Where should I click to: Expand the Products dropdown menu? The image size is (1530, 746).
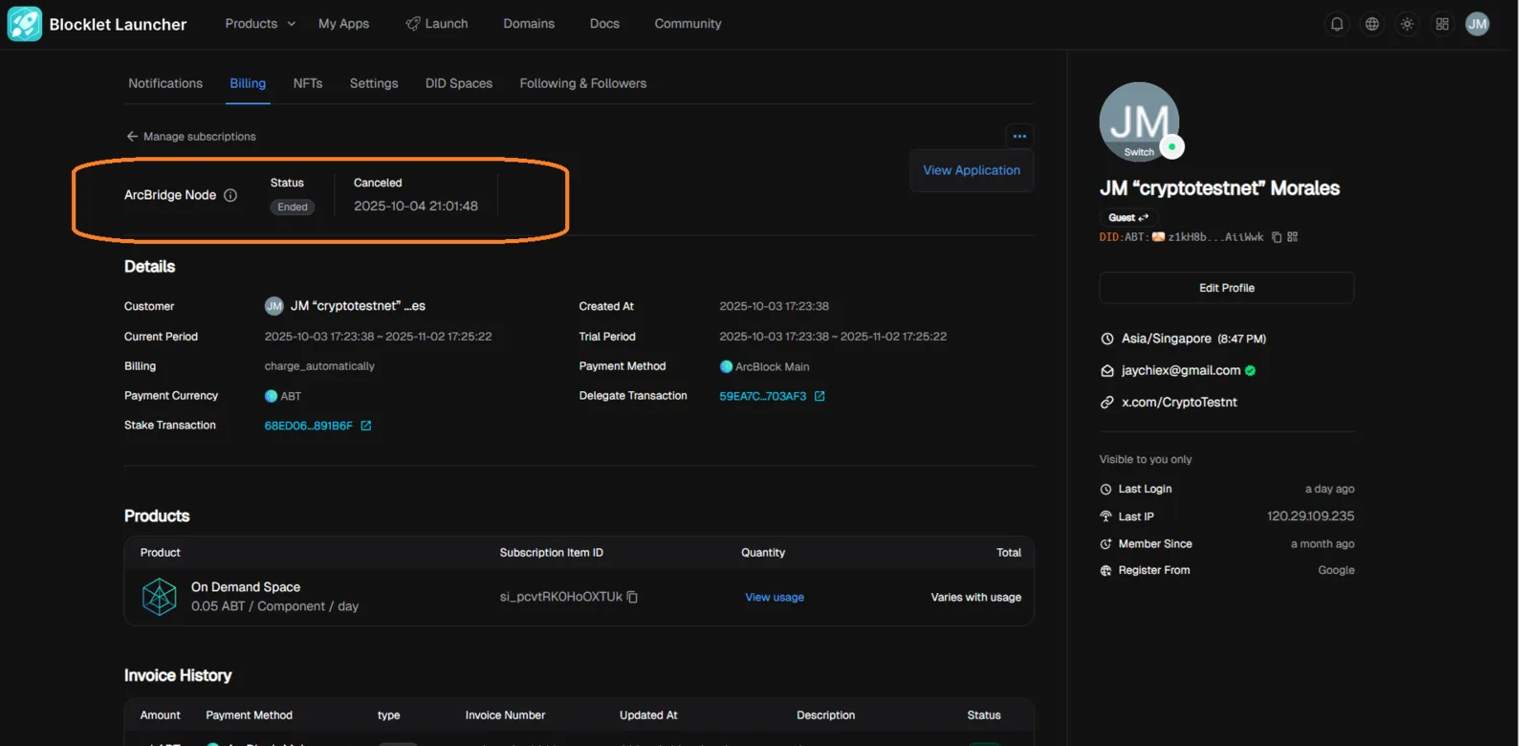point(260,24)
